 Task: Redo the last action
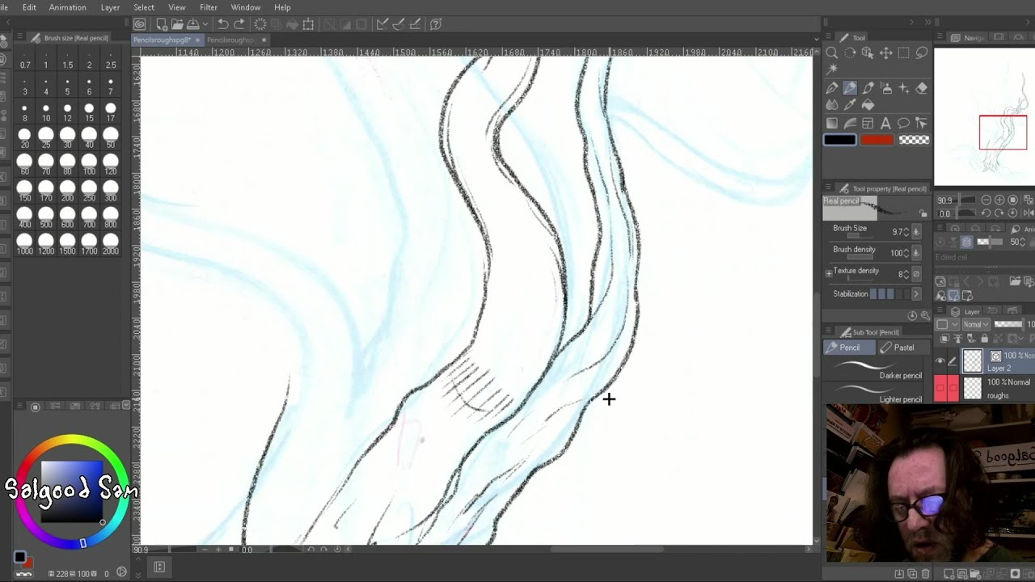coord(239,24)
